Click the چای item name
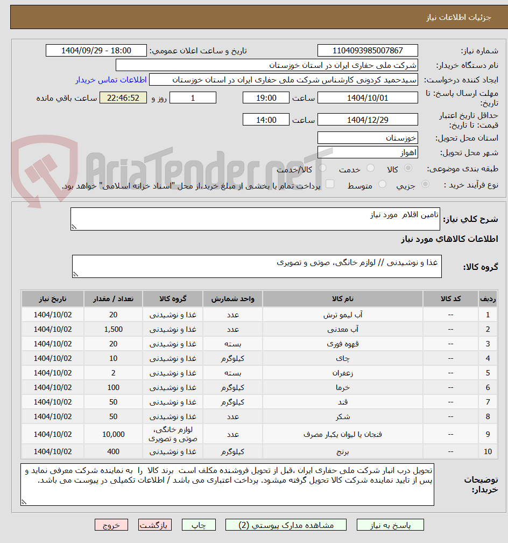Image resolution: width=508 pixels, height=543 pixels. tap(343, 358)
